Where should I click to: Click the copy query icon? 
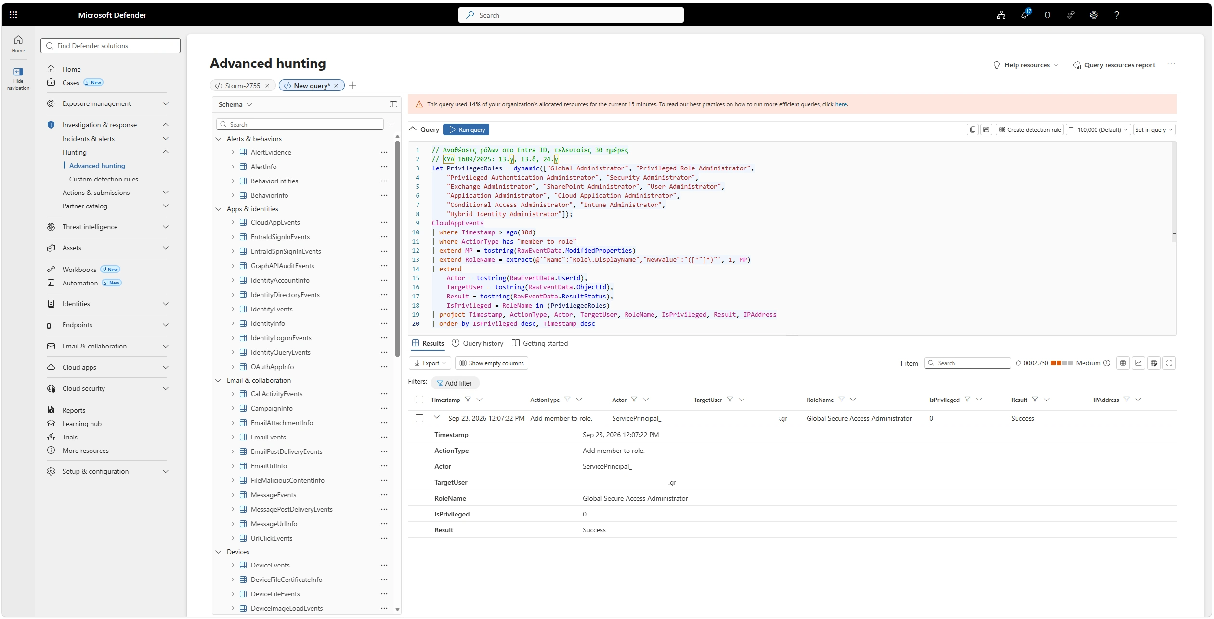tap(972, 129)
